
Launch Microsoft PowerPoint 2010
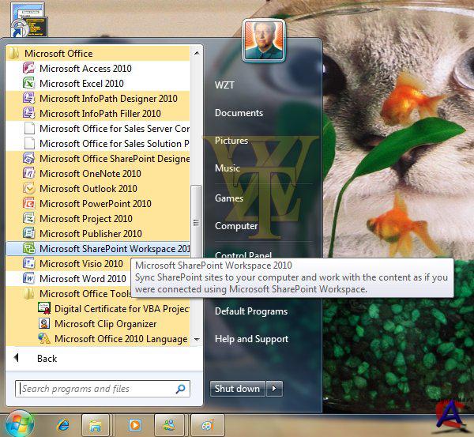tap(95, 204)
